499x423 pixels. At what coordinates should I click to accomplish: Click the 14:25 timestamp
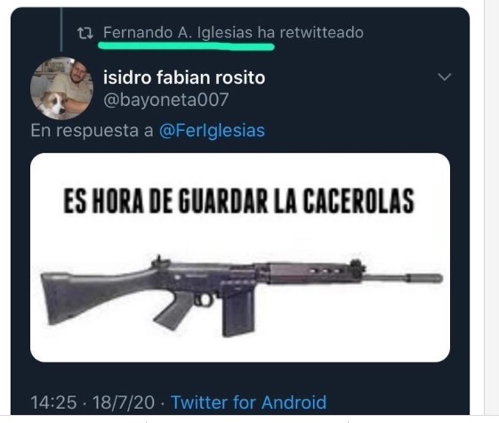coord(53,403)
